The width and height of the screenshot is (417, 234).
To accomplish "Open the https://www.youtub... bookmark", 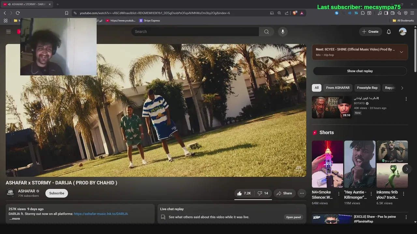I will pos(121,20).
